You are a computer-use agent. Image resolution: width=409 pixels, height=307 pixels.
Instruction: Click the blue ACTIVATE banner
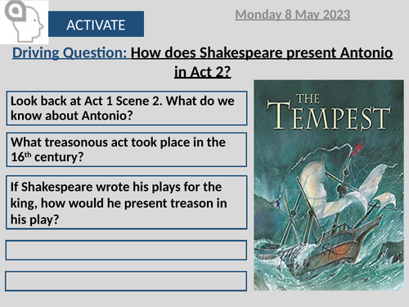(96, 24)
